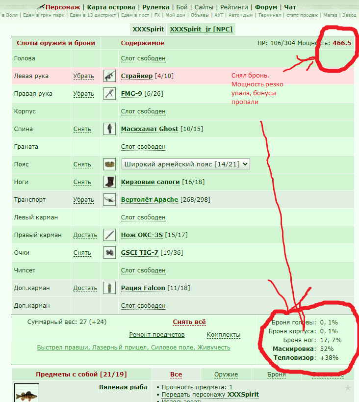Open the Сайты menu item

click(204, 7)
